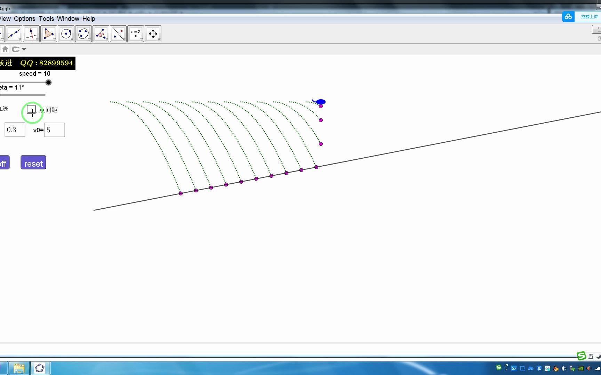The height and width of the screenshot is (375, 601).
Task: Click the Sogou moon icon
Action: pos(599,356)
